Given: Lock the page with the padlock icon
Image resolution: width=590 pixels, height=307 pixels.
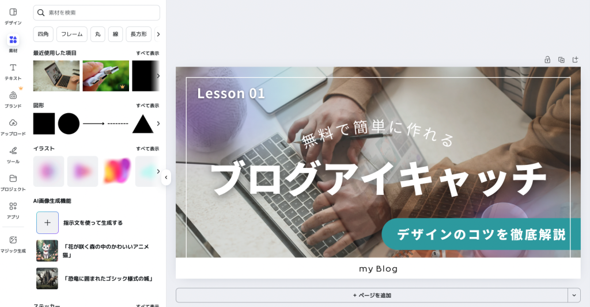Looking at the screenshot, I should pyautogui.click(x=547, y=60).
